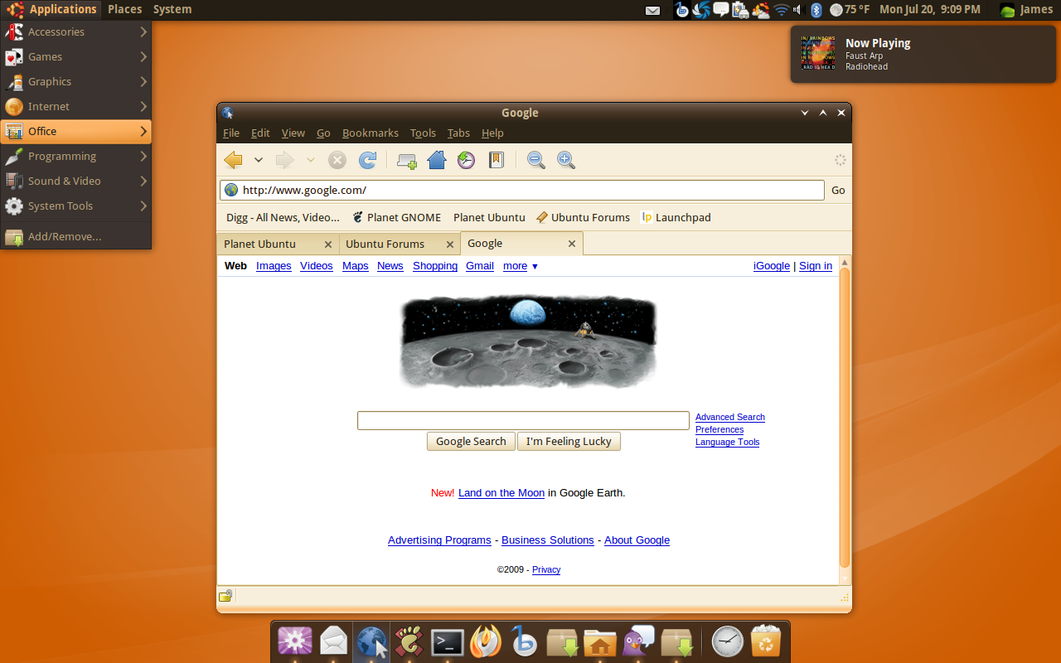Open a new tab with toolbar icon

click(x=407, y=161)
